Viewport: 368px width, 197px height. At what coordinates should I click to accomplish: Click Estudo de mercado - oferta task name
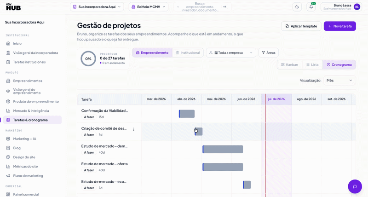coord(104,164)
